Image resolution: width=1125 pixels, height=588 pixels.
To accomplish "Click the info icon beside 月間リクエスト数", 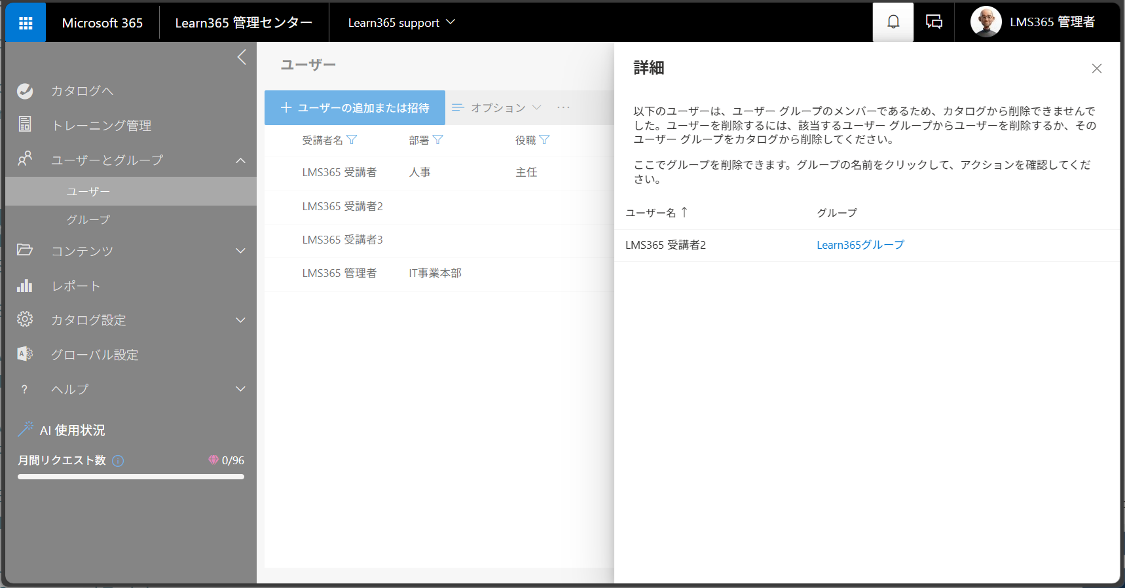I will [x=118, y=460].
